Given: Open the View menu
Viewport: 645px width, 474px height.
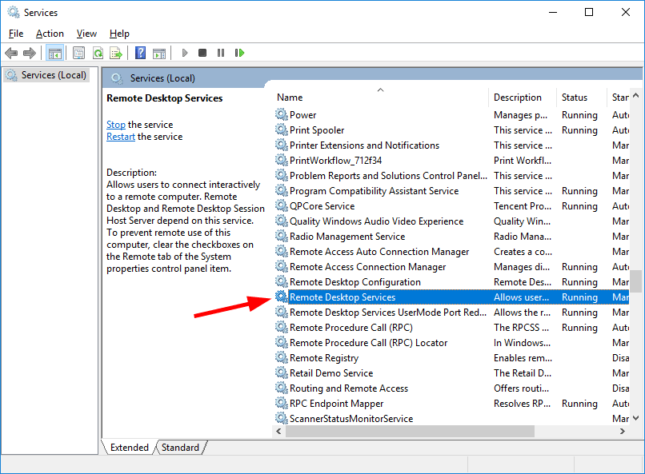Looking at the screenshot, I should [86, 34].
